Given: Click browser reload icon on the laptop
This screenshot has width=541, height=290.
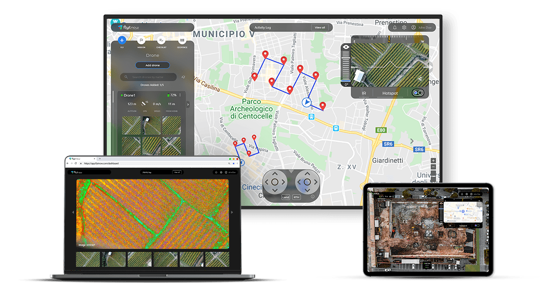Looking at the screenshot, I should pos(75,163).
